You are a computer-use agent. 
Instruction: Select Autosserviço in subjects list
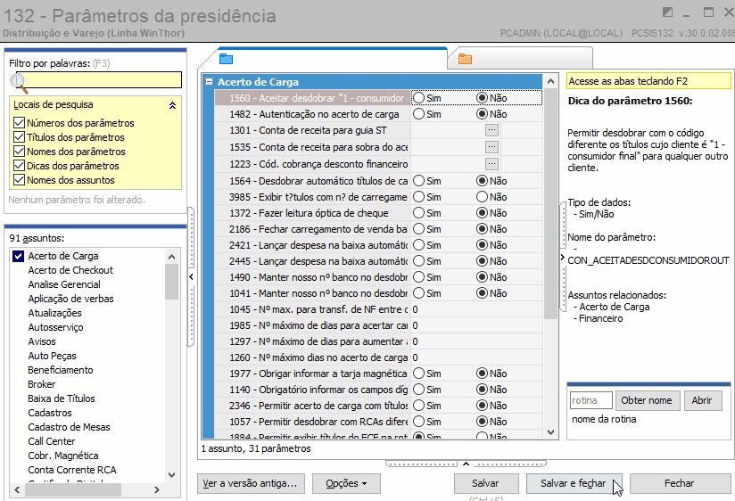pyautogui.click(x=56, y=327)
